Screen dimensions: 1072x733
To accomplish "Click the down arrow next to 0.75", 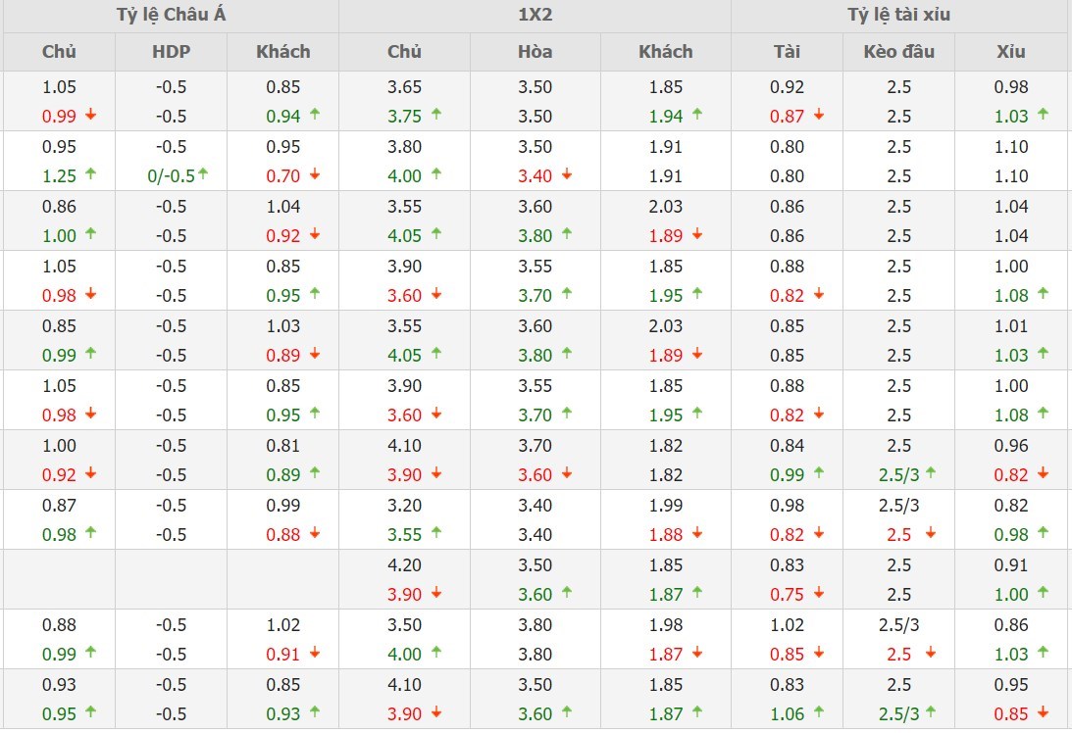I will coord(819,593).
